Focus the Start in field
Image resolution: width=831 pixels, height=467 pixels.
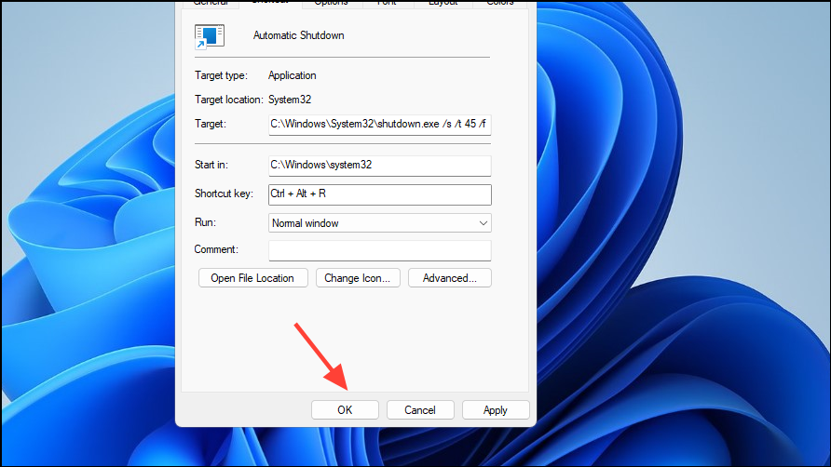pyautogui.click(x=379, y=166)
